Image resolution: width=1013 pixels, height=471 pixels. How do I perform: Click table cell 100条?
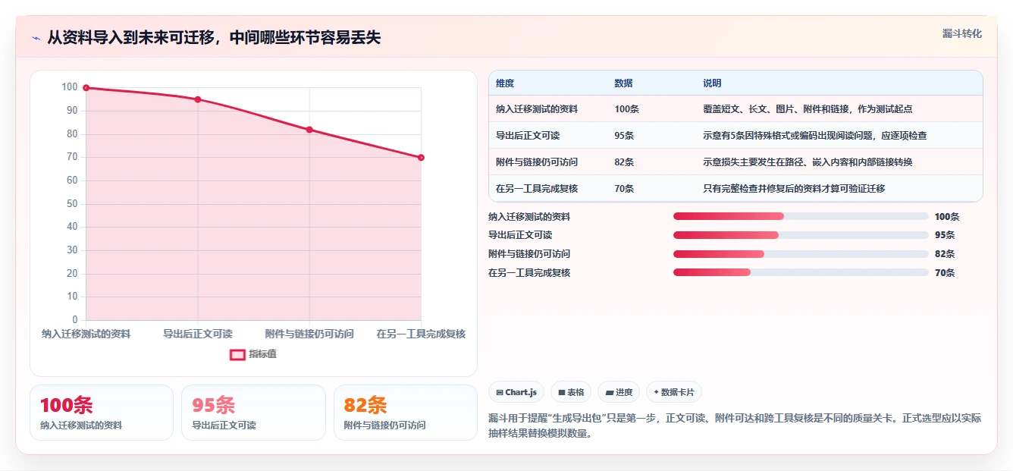tap(627, 109)
